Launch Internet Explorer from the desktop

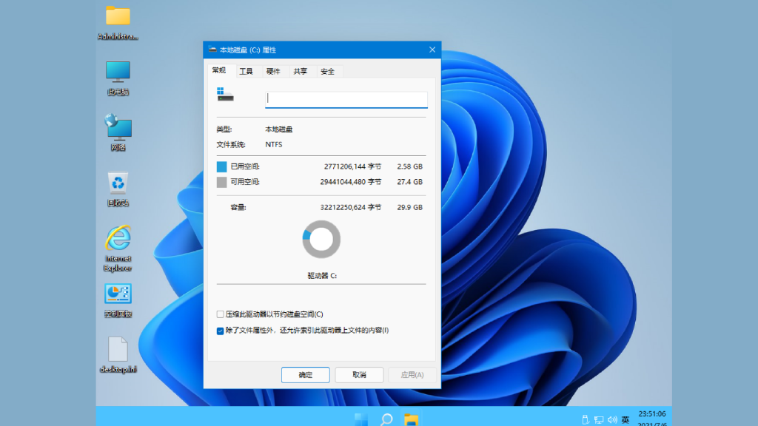(x=118, y=248)
